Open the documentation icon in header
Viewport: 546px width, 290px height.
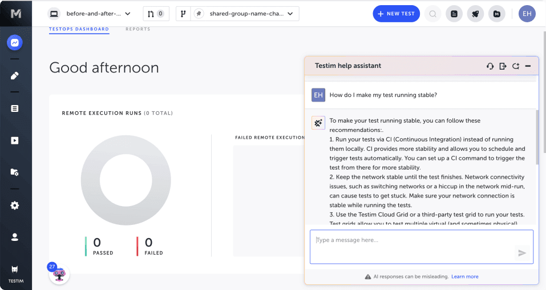coord(454,14)
